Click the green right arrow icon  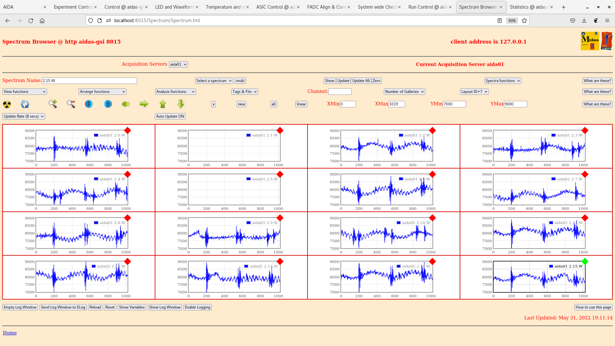144,104
